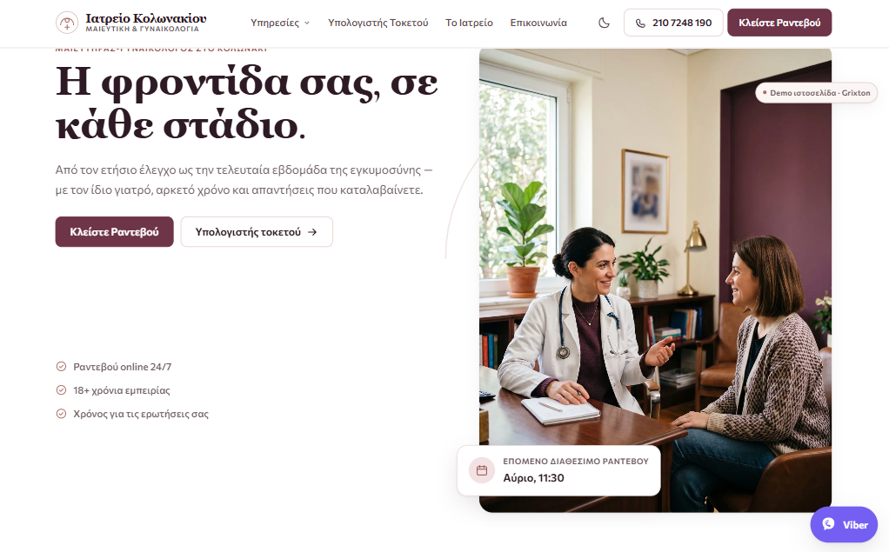Open Υπολογιστής Τοκετού in navigation
Screen dimensions: 889x552
tap(378, 23)
